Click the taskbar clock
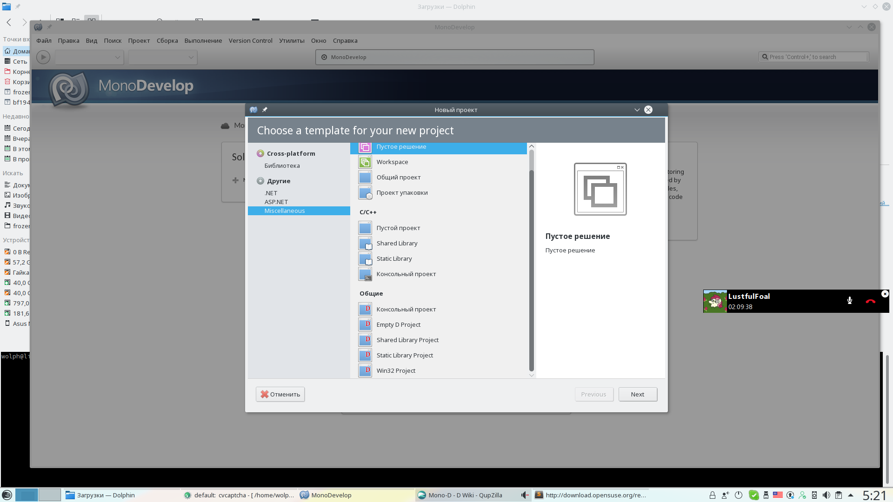 coord(874,495)
